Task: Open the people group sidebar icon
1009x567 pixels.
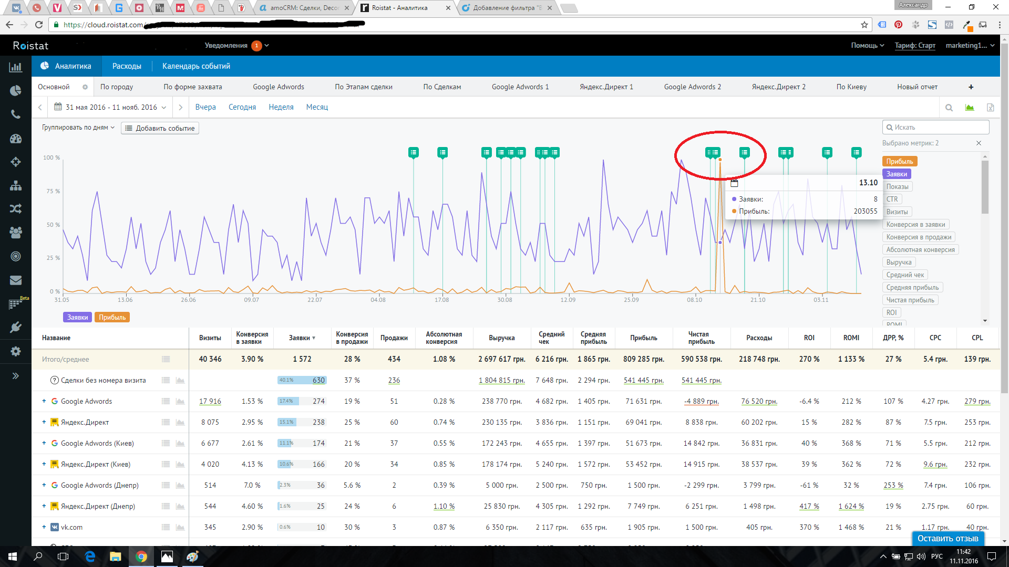Action: click(16, 232)
